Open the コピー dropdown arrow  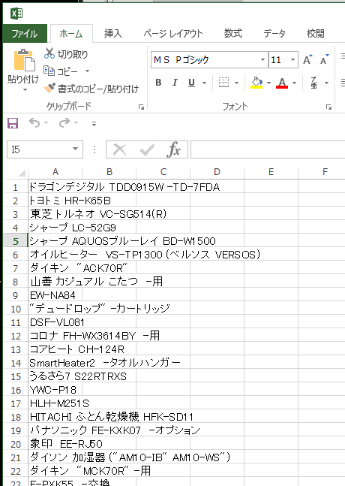point(87,71)
